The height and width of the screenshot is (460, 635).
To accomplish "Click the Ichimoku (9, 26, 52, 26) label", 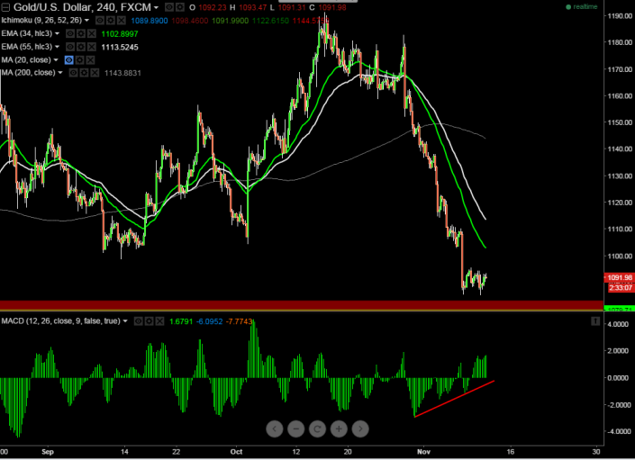I will 41,20.
